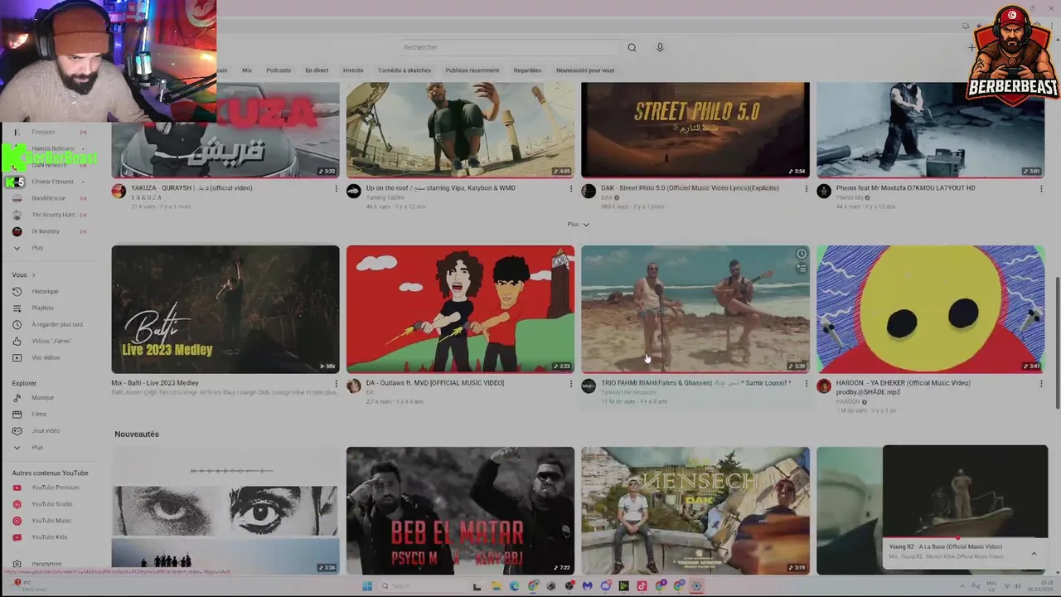The height and width of the screenshot is (597, 1061).
Task: Open options menu for Phenix feat Mr Mostafa video
Action: point(1040,189)
